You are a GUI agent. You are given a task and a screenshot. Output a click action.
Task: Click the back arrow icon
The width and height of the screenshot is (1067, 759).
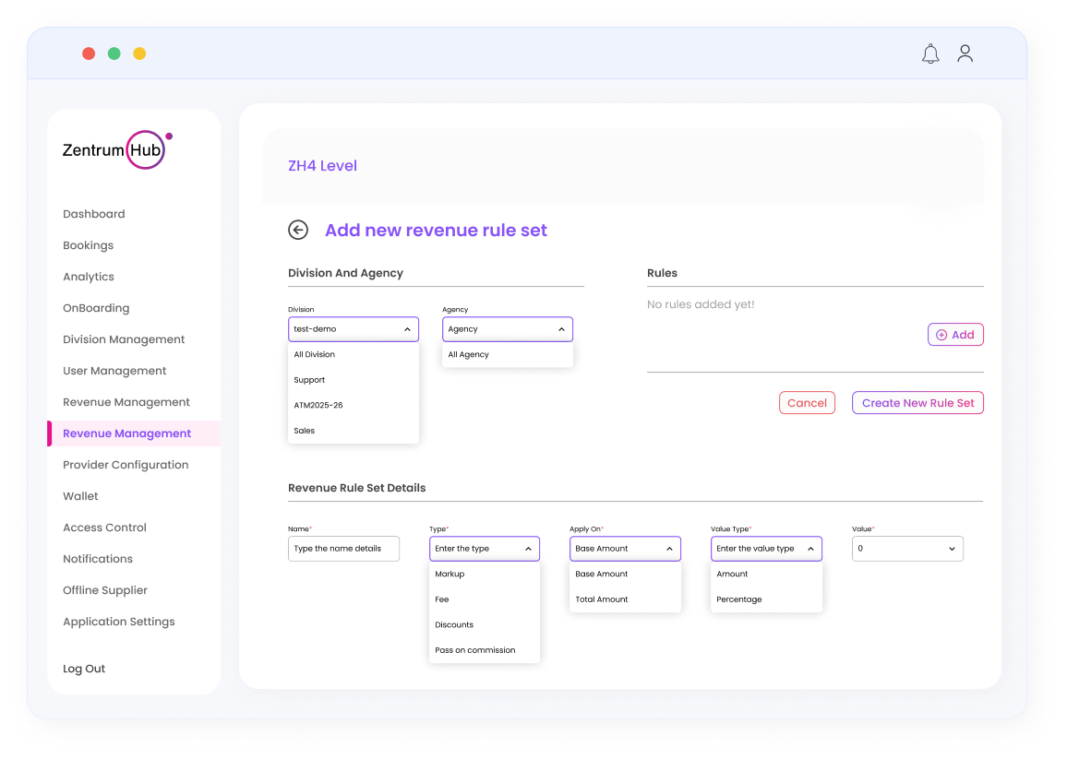(x=298, y=231)
